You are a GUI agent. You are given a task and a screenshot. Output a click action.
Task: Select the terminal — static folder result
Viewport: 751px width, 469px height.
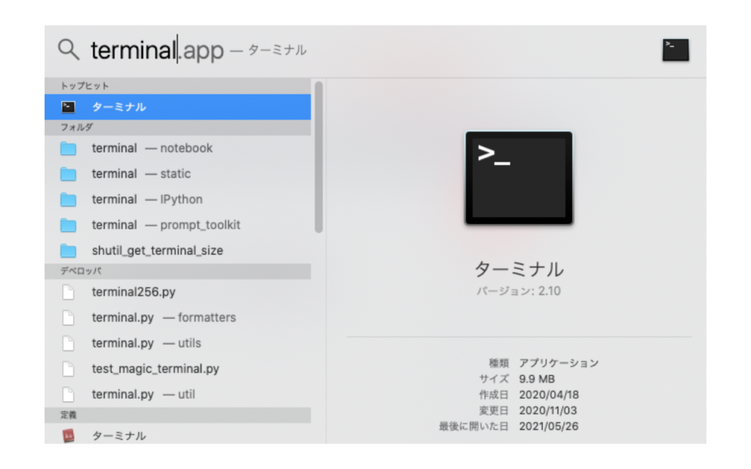coord(177,174)
